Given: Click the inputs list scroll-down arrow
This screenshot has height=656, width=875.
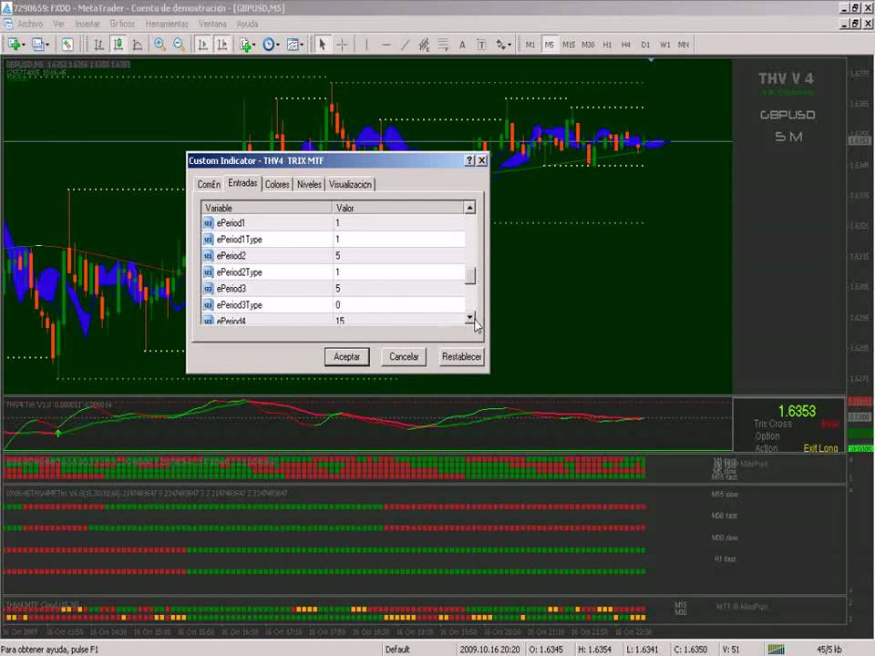Looking at the screenshot, I should (470, 317).
